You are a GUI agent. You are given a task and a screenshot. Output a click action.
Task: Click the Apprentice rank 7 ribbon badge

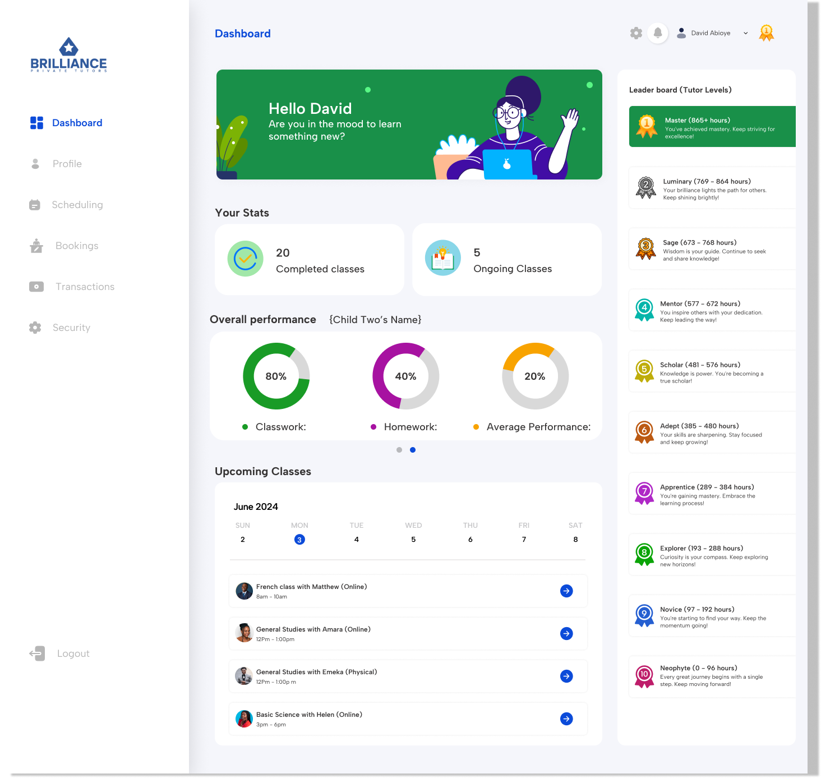click(644, 493)
